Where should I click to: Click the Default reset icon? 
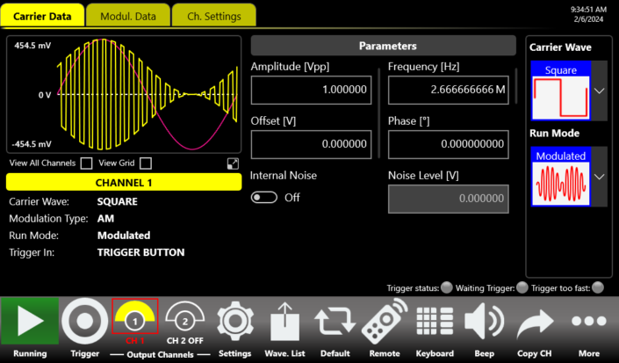[x=335, y=322]
